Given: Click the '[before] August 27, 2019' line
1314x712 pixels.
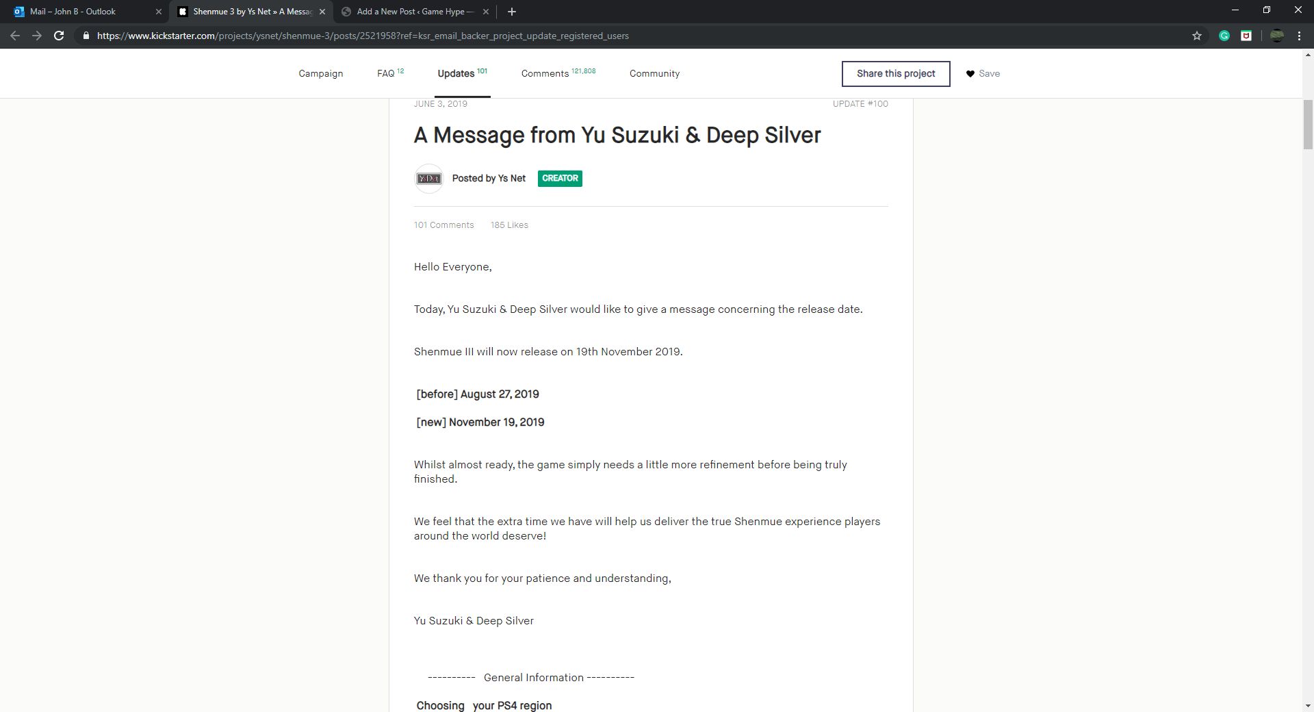Looking at the screenshot, I should click(478, 394).
